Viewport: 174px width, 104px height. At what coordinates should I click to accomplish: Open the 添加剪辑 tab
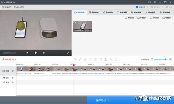(79, 12)
